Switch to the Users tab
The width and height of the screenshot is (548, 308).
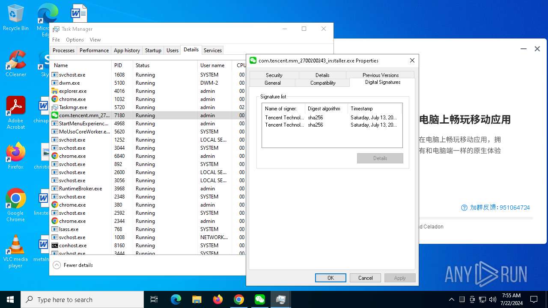point(172,50)
